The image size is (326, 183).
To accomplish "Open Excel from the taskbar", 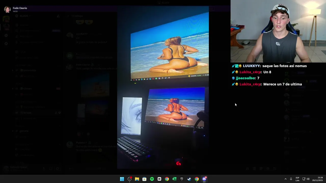I will tap(174, 179).
